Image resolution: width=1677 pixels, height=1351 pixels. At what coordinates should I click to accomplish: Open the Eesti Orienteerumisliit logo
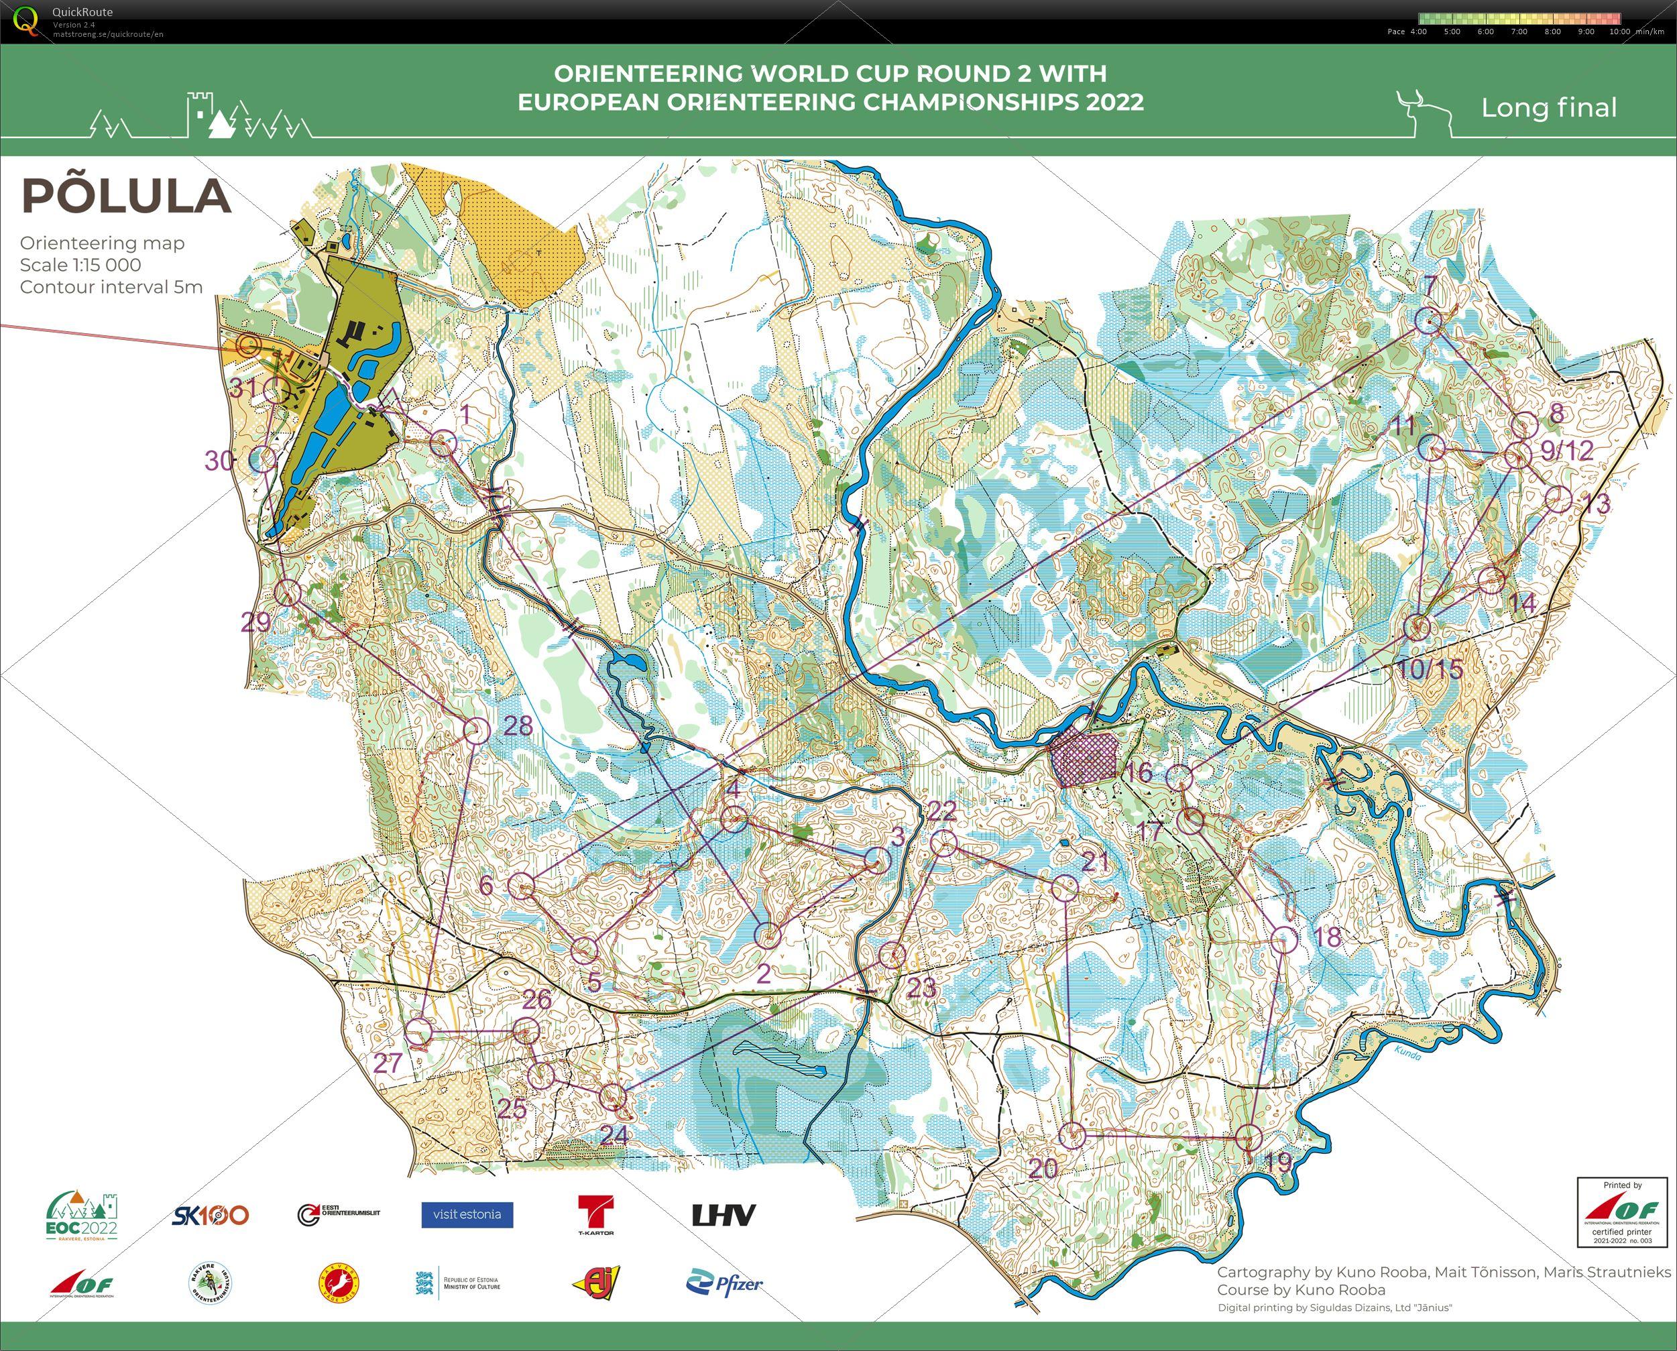(x=340, y=1214)
